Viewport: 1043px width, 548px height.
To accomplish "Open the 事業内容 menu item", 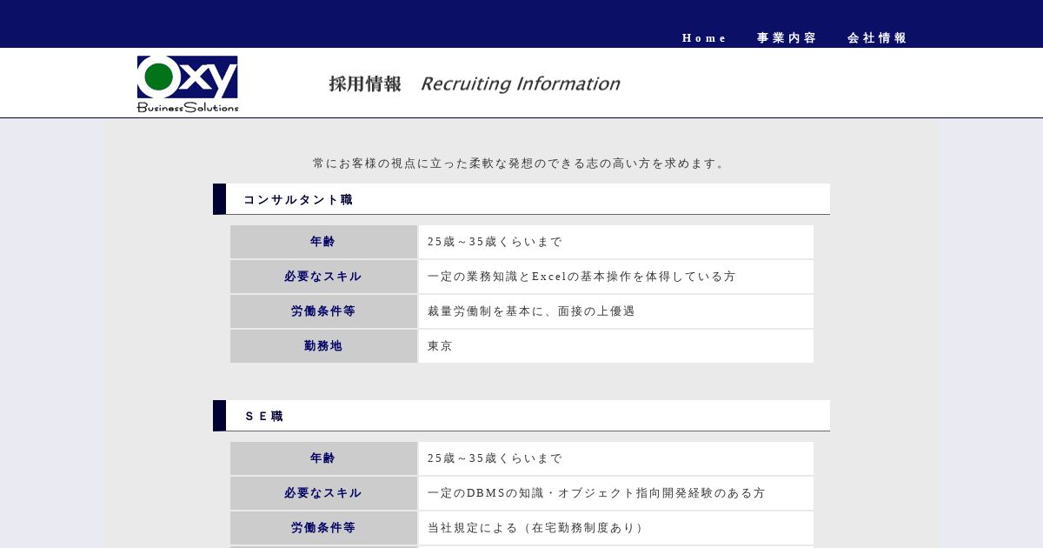I will 787,38.
